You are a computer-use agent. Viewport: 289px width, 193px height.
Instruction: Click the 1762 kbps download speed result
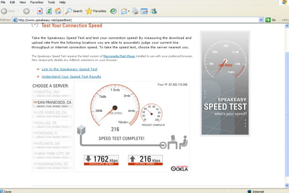[101, 160]
